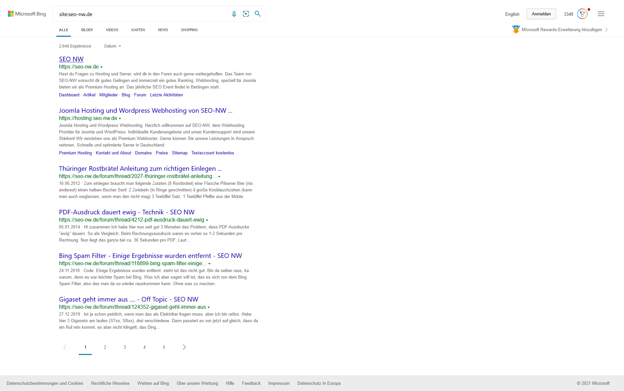Click the Forum sitelink

click(x=140, y=95)
